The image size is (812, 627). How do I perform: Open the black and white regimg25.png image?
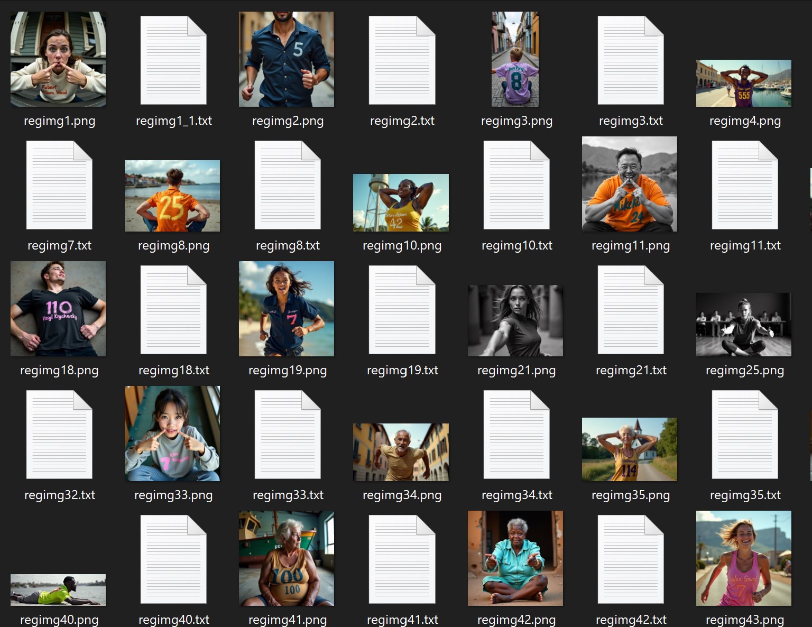744,324
